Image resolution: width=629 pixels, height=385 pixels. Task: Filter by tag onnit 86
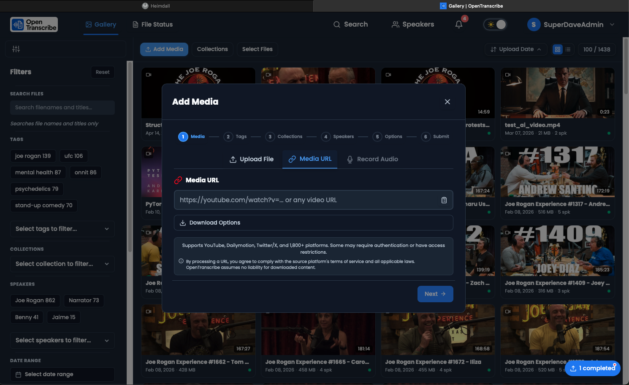[86, 173]
